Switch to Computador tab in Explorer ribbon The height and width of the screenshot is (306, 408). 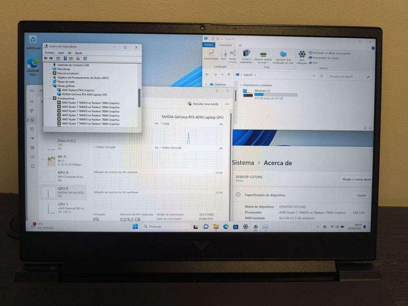(x=225, y=45)
